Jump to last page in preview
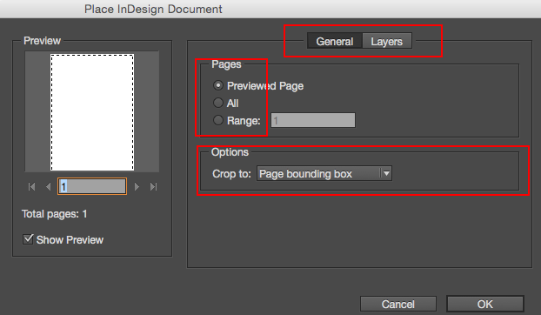The height and width of the screenshot is (315, 541). coord(154,187)
